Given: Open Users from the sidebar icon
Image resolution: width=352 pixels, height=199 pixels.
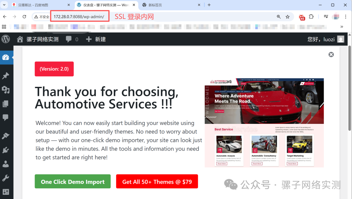Looking at the screenshot, I should [x=6, y=164].
